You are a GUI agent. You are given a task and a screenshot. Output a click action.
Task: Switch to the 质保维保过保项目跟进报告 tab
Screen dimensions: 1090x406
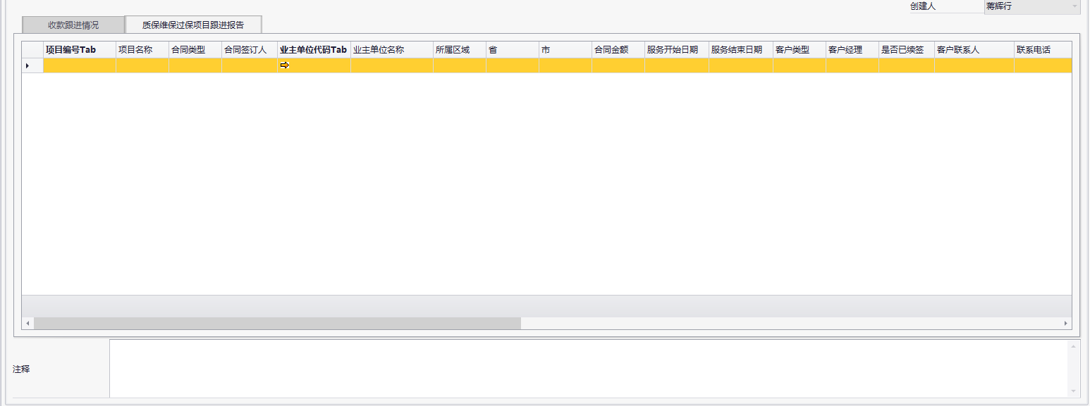(x=193, y=25)
